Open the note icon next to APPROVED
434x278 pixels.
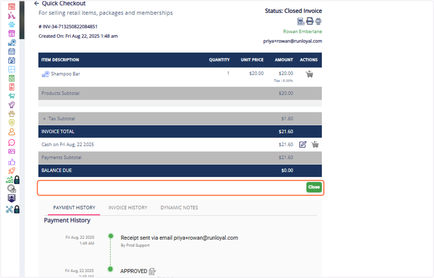coord(152,271)
